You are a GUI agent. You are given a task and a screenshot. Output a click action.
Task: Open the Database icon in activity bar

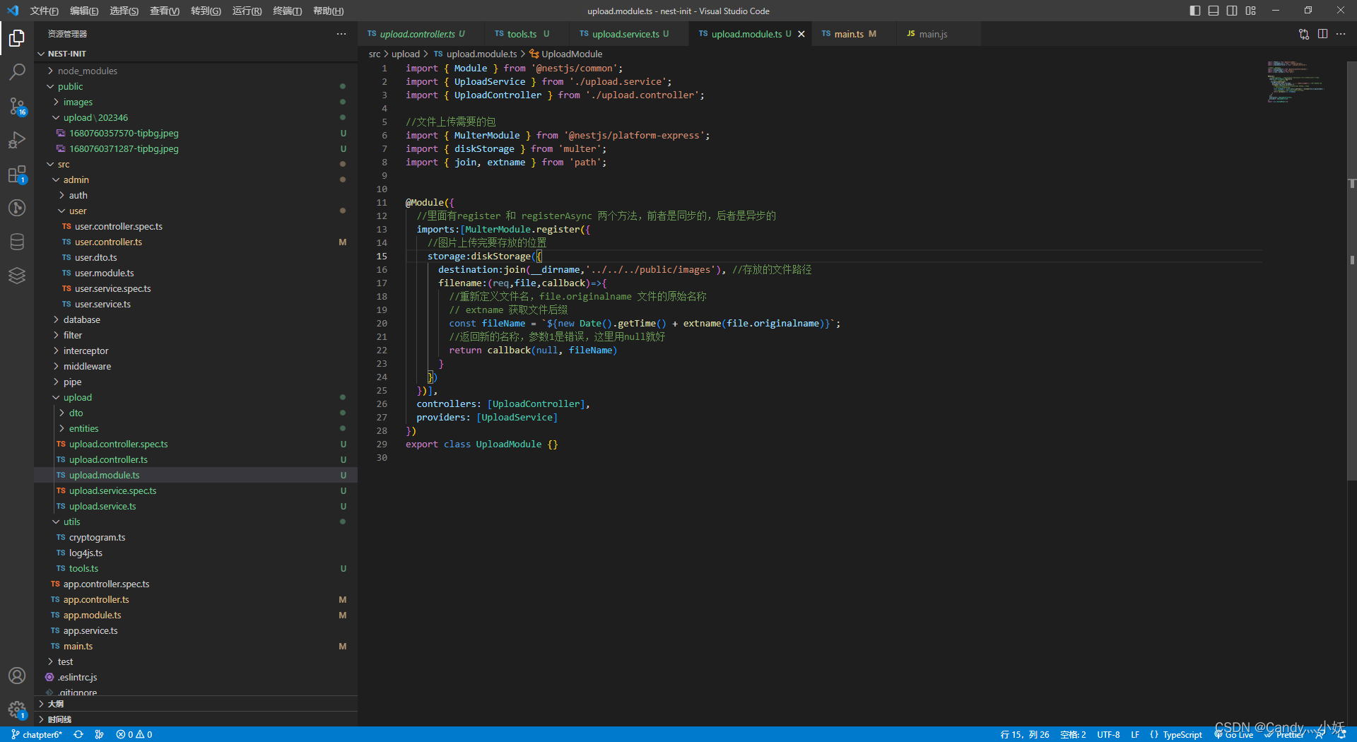tap(17, 242)
